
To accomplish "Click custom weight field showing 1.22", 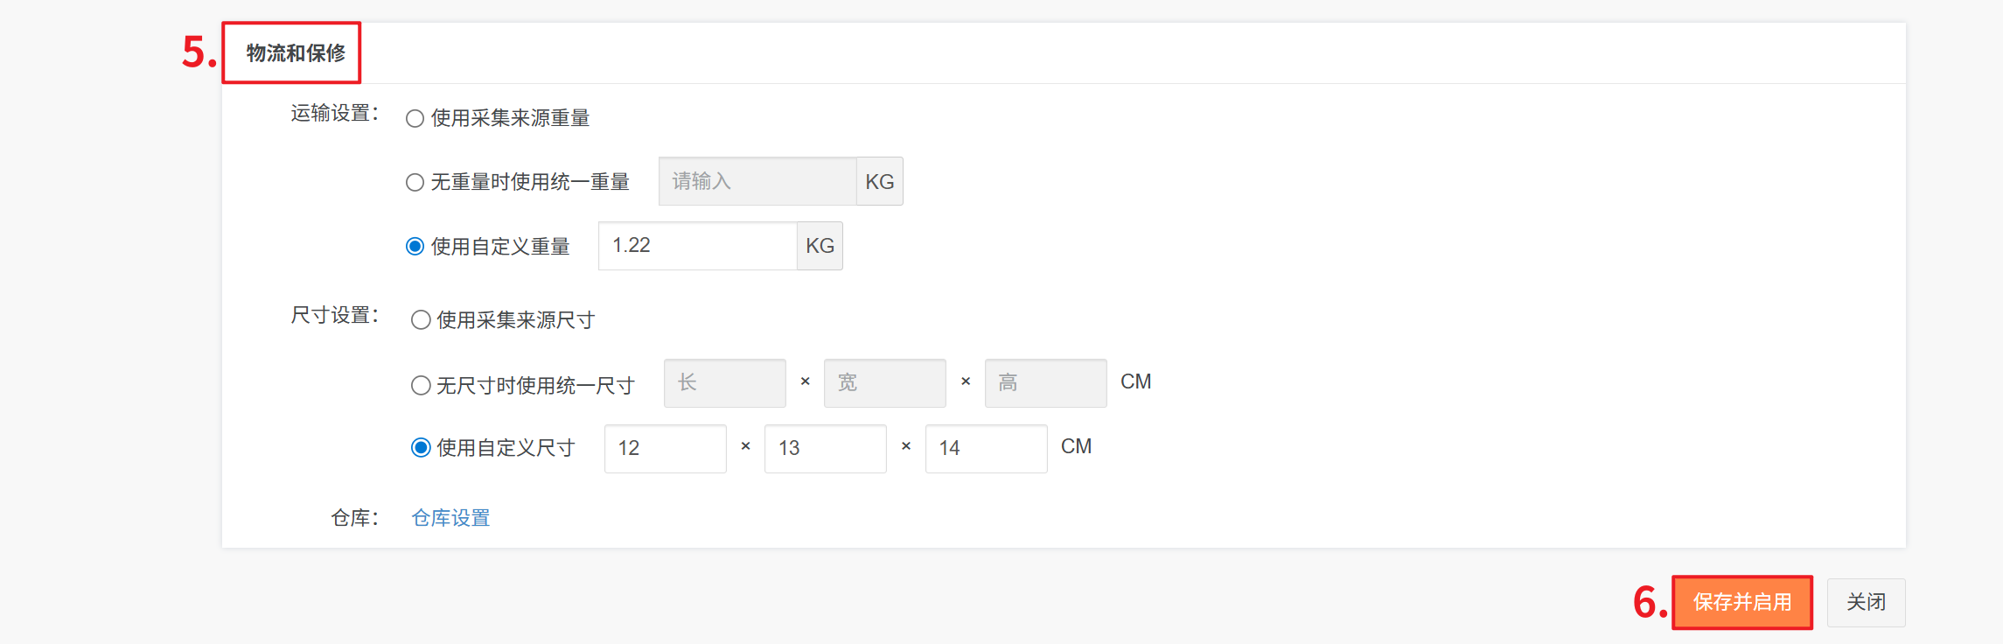I will pos(697,246).
